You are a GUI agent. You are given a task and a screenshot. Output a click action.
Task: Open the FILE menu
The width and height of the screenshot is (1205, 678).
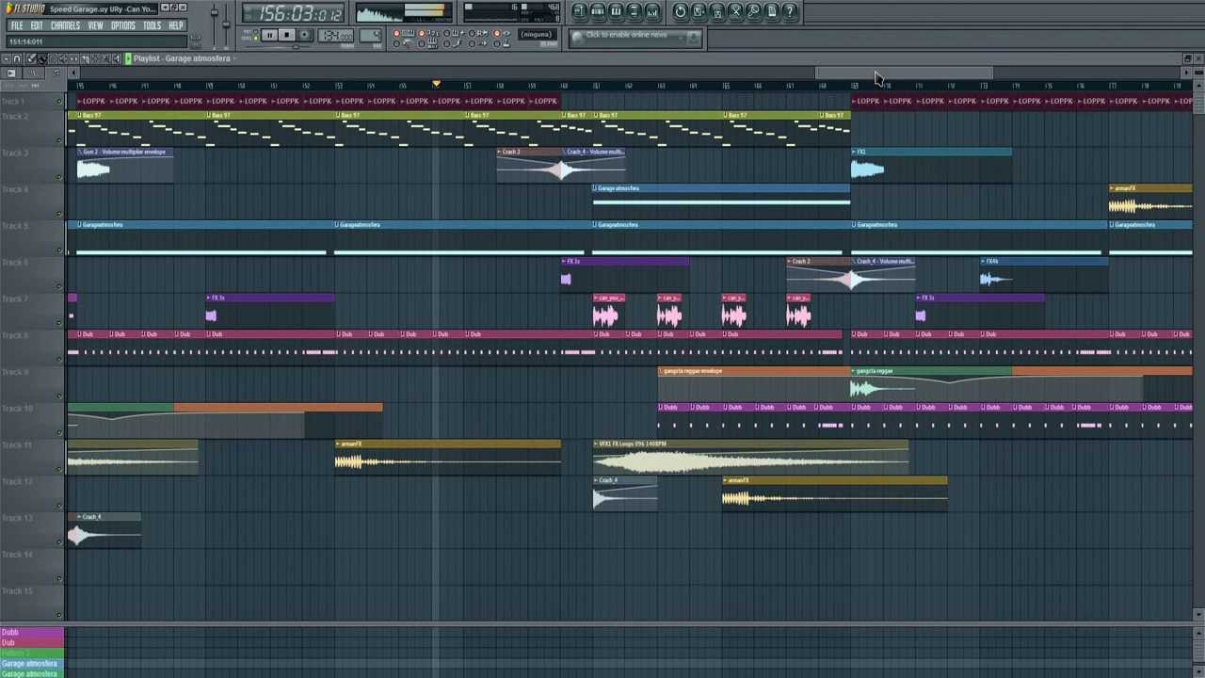[17, 25]
